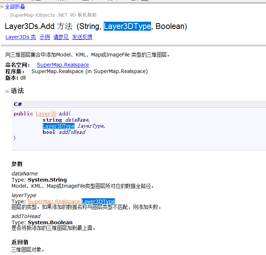The image size is (266, 255).
Task: Click the 语法 section heading
Action: pyautogui.click(x=17, y=91)
